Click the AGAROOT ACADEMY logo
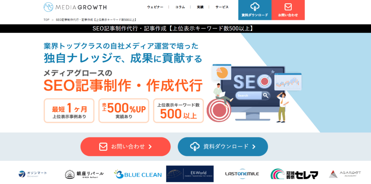Image resolution: width=371 pixels, height=184 pixels. [x=345, y=174]
